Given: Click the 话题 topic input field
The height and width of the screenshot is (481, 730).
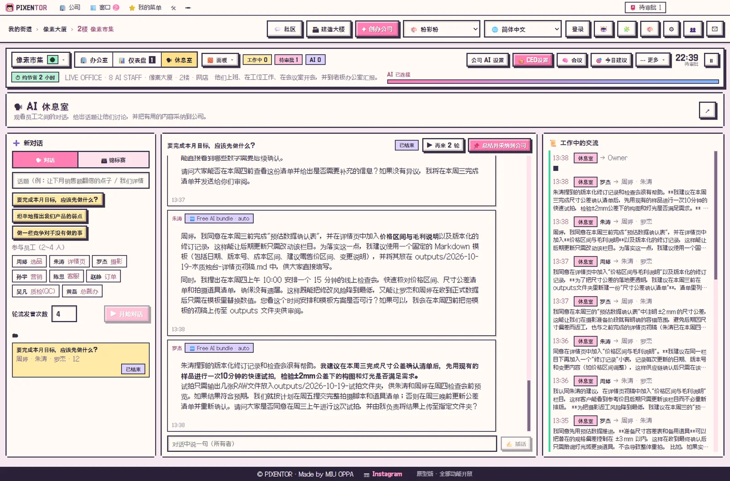Looking at the screenshot, I should coord(81,180).
